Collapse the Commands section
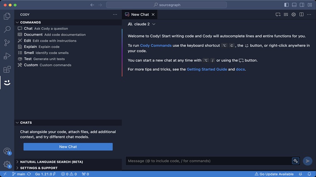The height and width of the screenshot is (177, 316). point(30,22)
